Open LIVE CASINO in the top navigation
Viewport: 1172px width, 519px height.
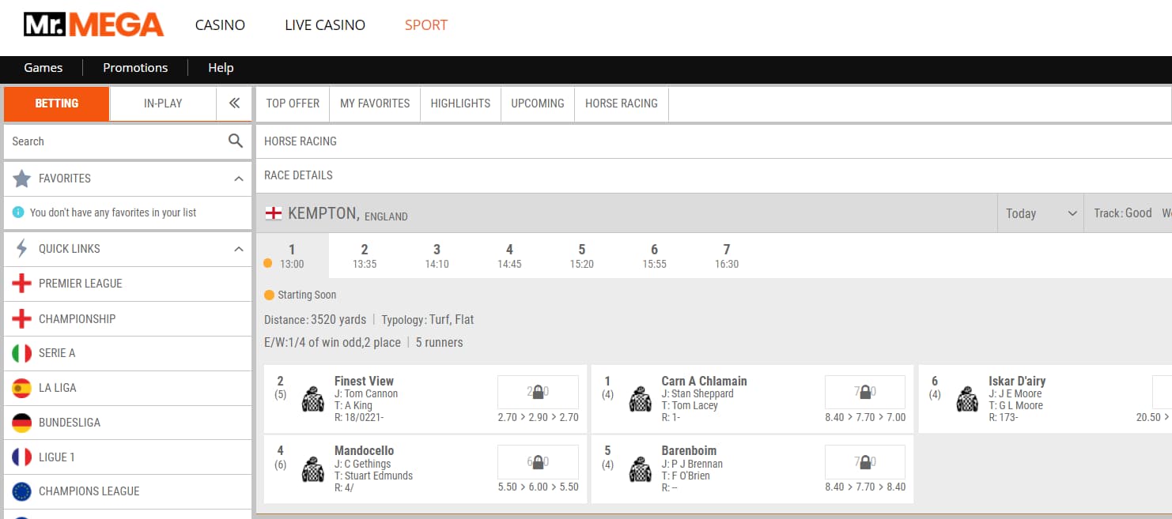click(325, 25)
